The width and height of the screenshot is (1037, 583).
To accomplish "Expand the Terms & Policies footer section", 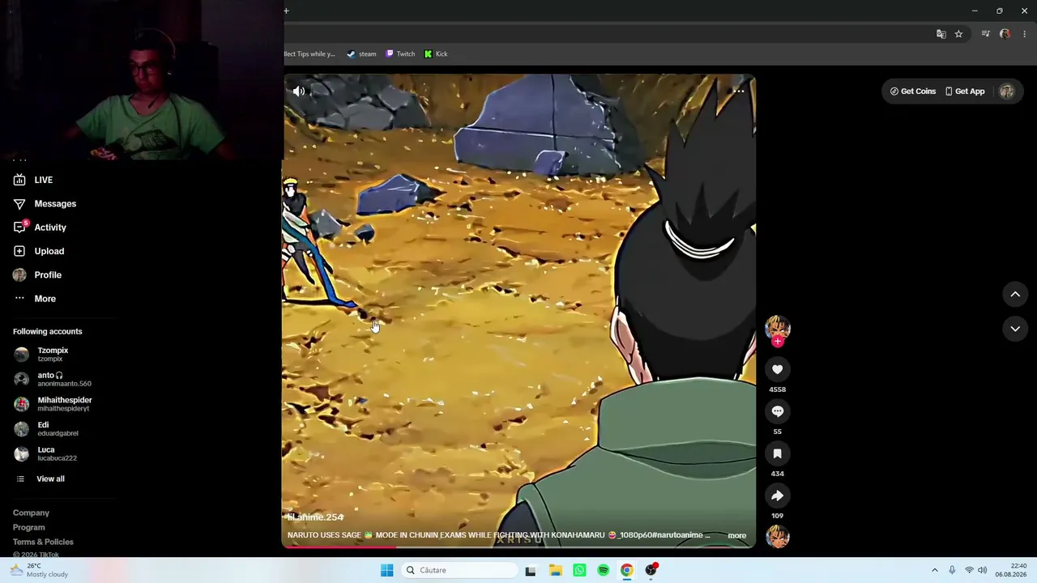I will (43, 542).
